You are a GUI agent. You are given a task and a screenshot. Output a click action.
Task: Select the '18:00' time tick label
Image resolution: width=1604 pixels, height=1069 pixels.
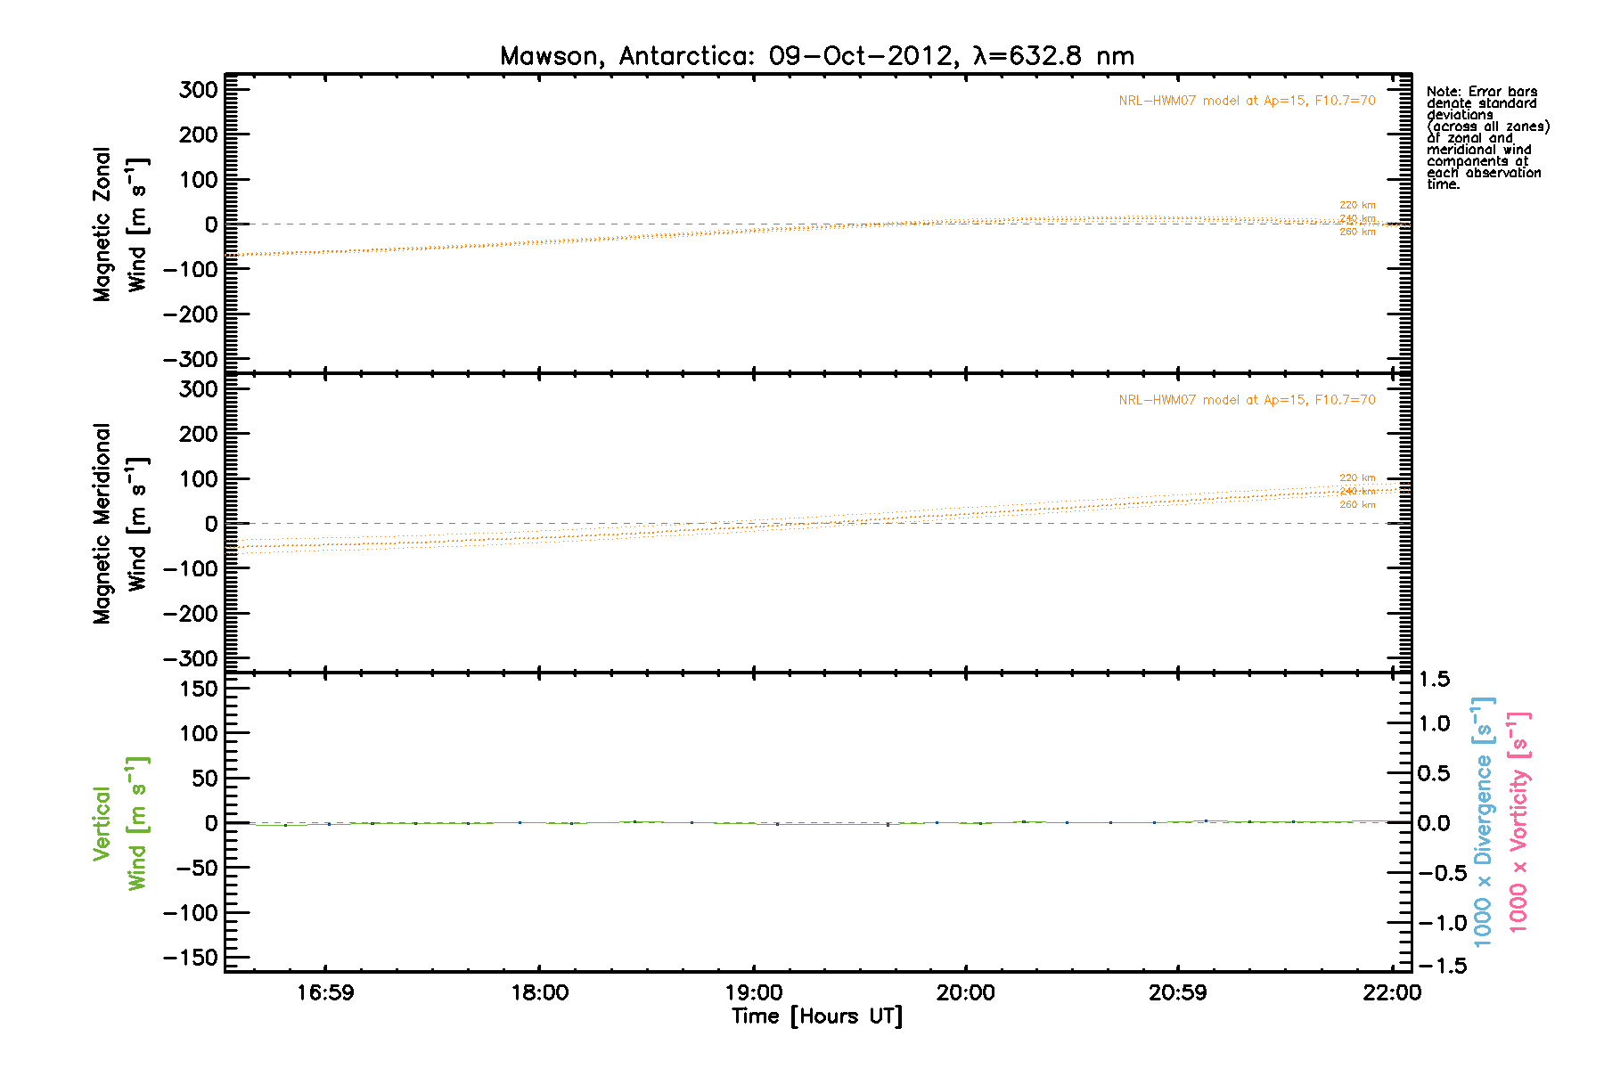539,993
